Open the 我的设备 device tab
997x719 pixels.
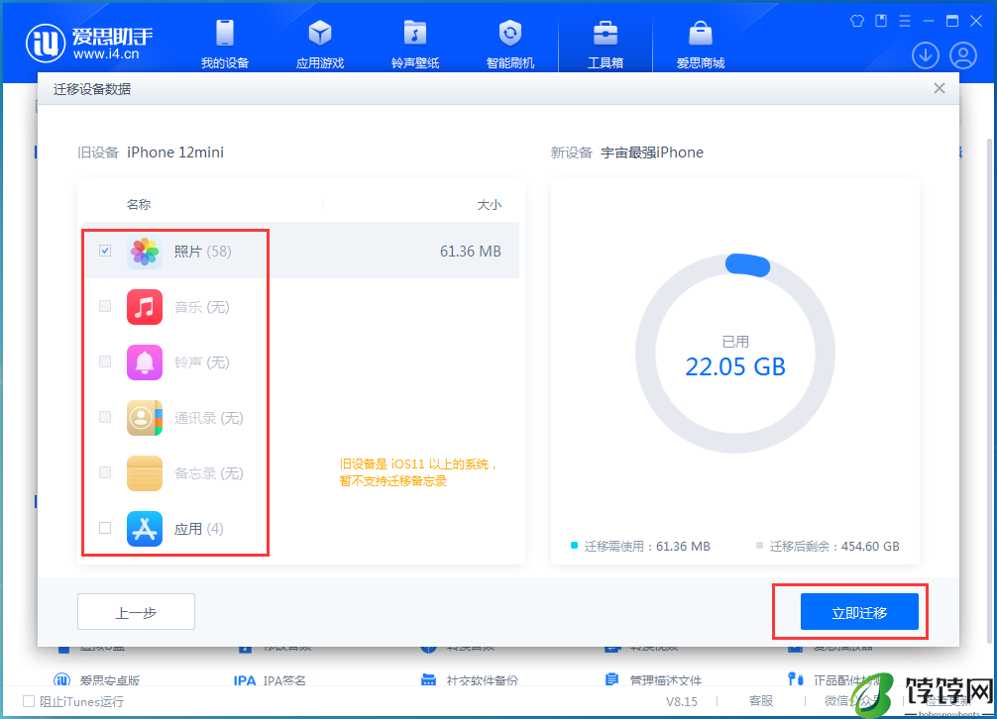click(x=224, y=44)
